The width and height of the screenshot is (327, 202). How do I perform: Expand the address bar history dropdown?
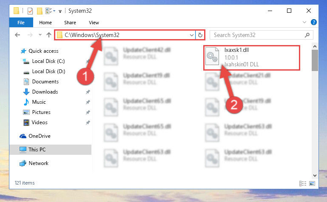[192, 35]
